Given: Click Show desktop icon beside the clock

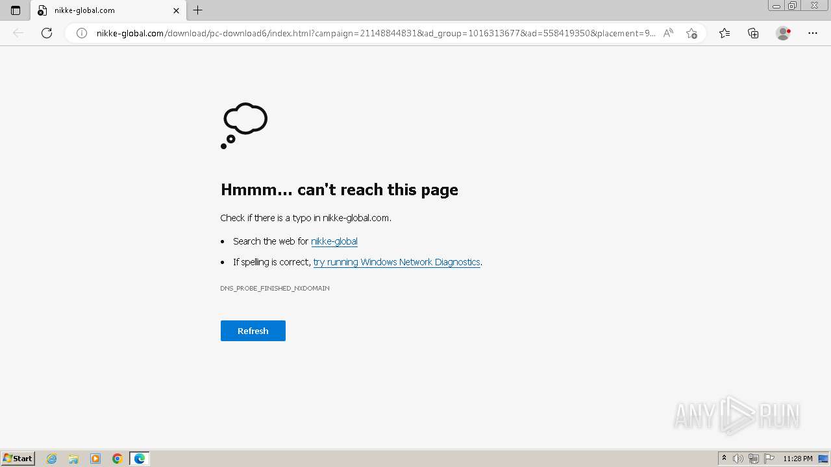Looking at the screenshot, I should (823, 459).
